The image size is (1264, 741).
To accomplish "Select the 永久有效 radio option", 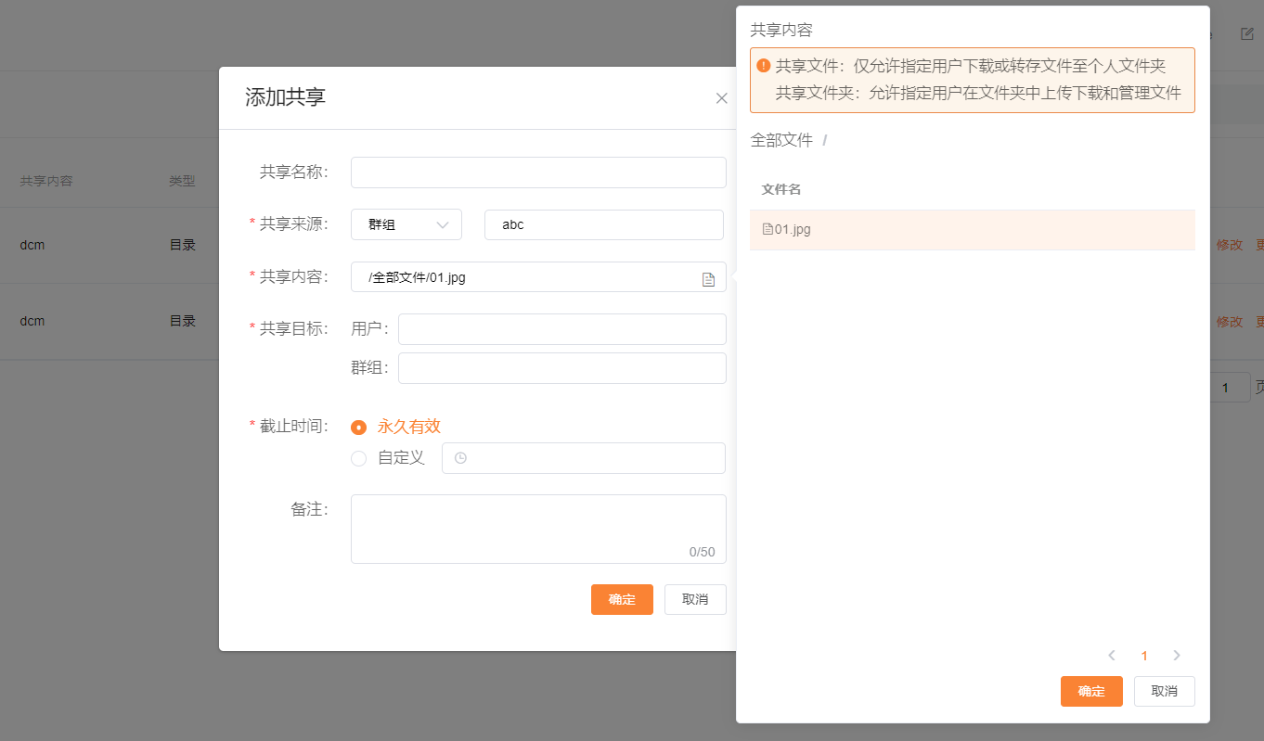I will click(359, 428).
